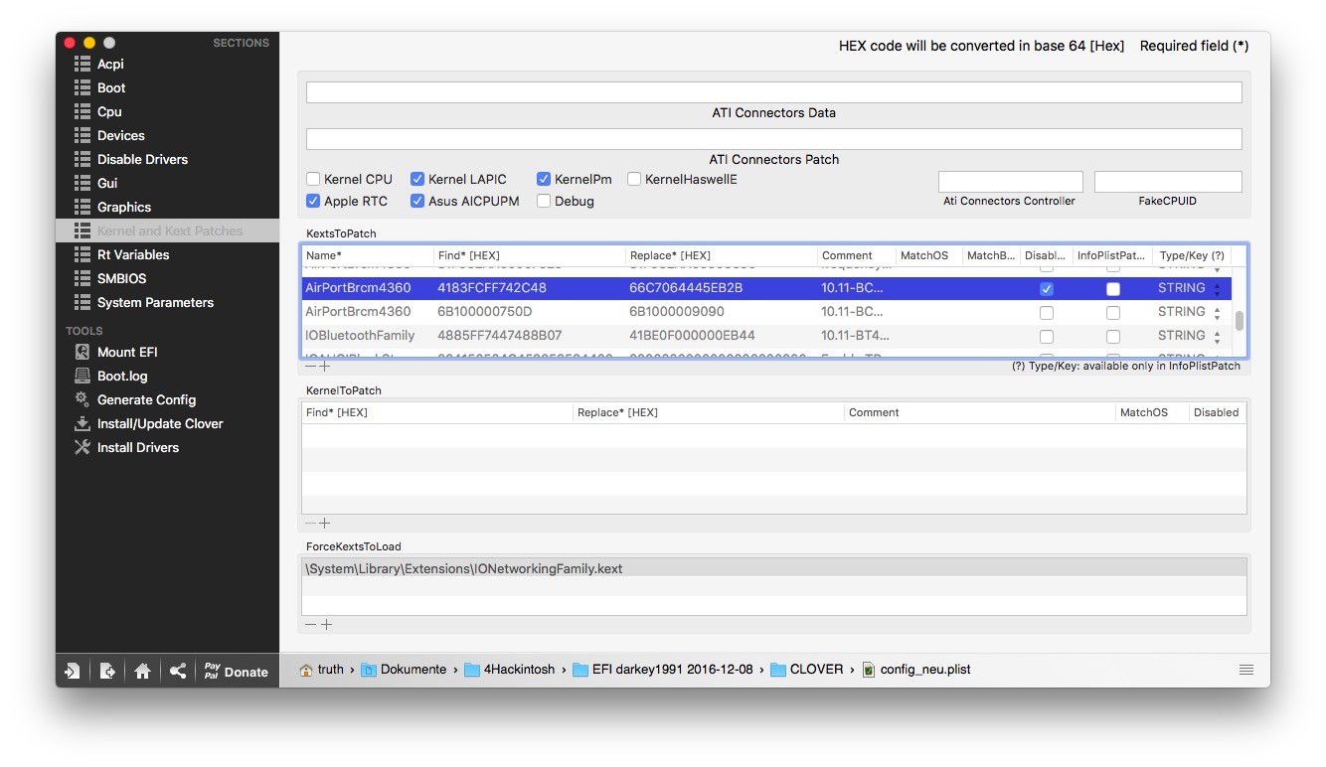Click the export configuration icon
Viewport: 1326px width, 767px height.
pos(107,671)
